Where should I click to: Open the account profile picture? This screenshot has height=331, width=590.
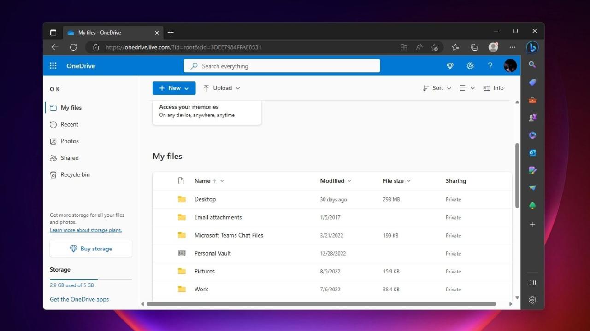pyautogui.click(x=510, y=66)
